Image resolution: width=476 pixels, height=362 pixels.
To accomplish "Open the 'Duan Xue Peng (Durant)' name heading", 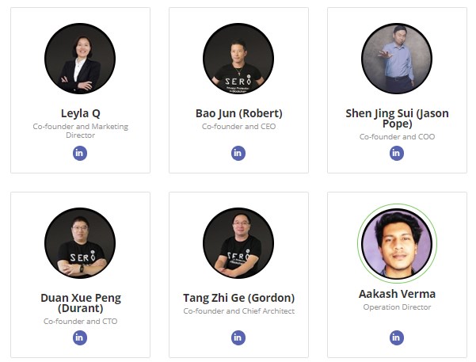I will 80,303.
